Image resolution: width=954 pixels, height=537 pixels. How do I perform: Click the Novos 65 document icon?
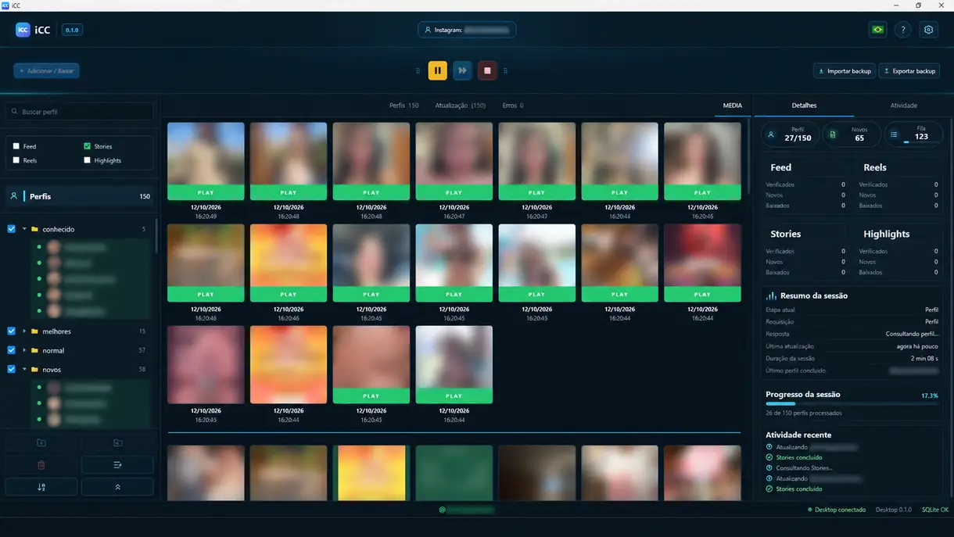(x=833, y=134)
